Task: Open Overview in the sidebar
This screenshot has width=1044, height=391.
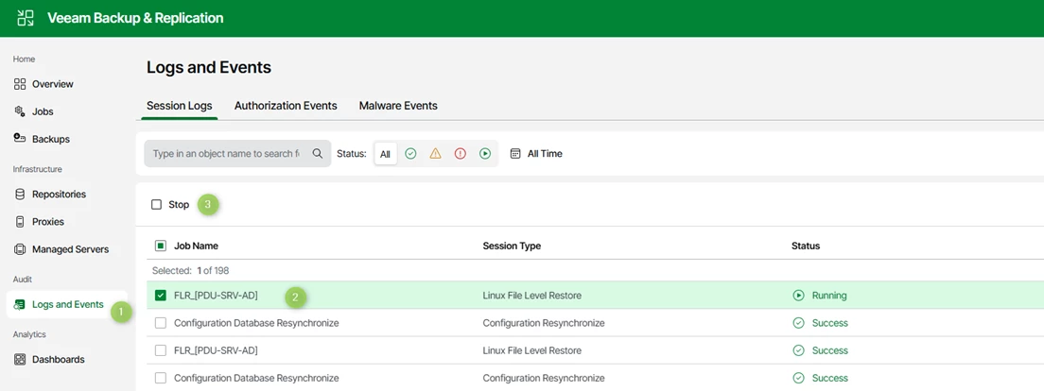Action: click(53, 84)
